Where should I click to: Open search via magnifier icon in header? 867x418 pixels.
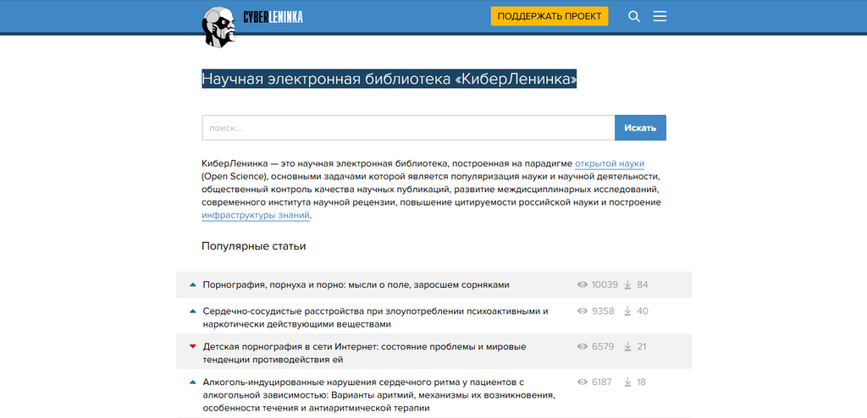pyautogui.click(x=634, y=17)
